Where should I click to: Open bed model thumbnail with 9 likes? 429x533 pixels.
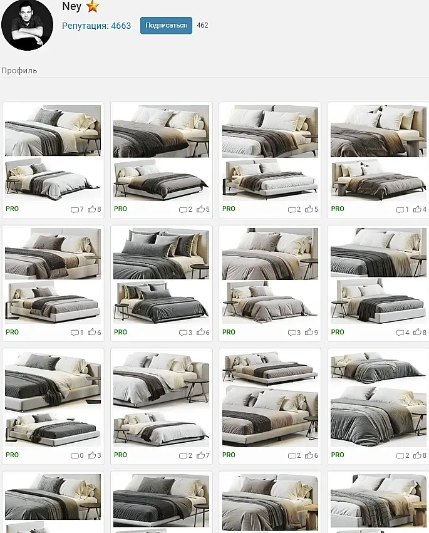(x=270, y=276)
